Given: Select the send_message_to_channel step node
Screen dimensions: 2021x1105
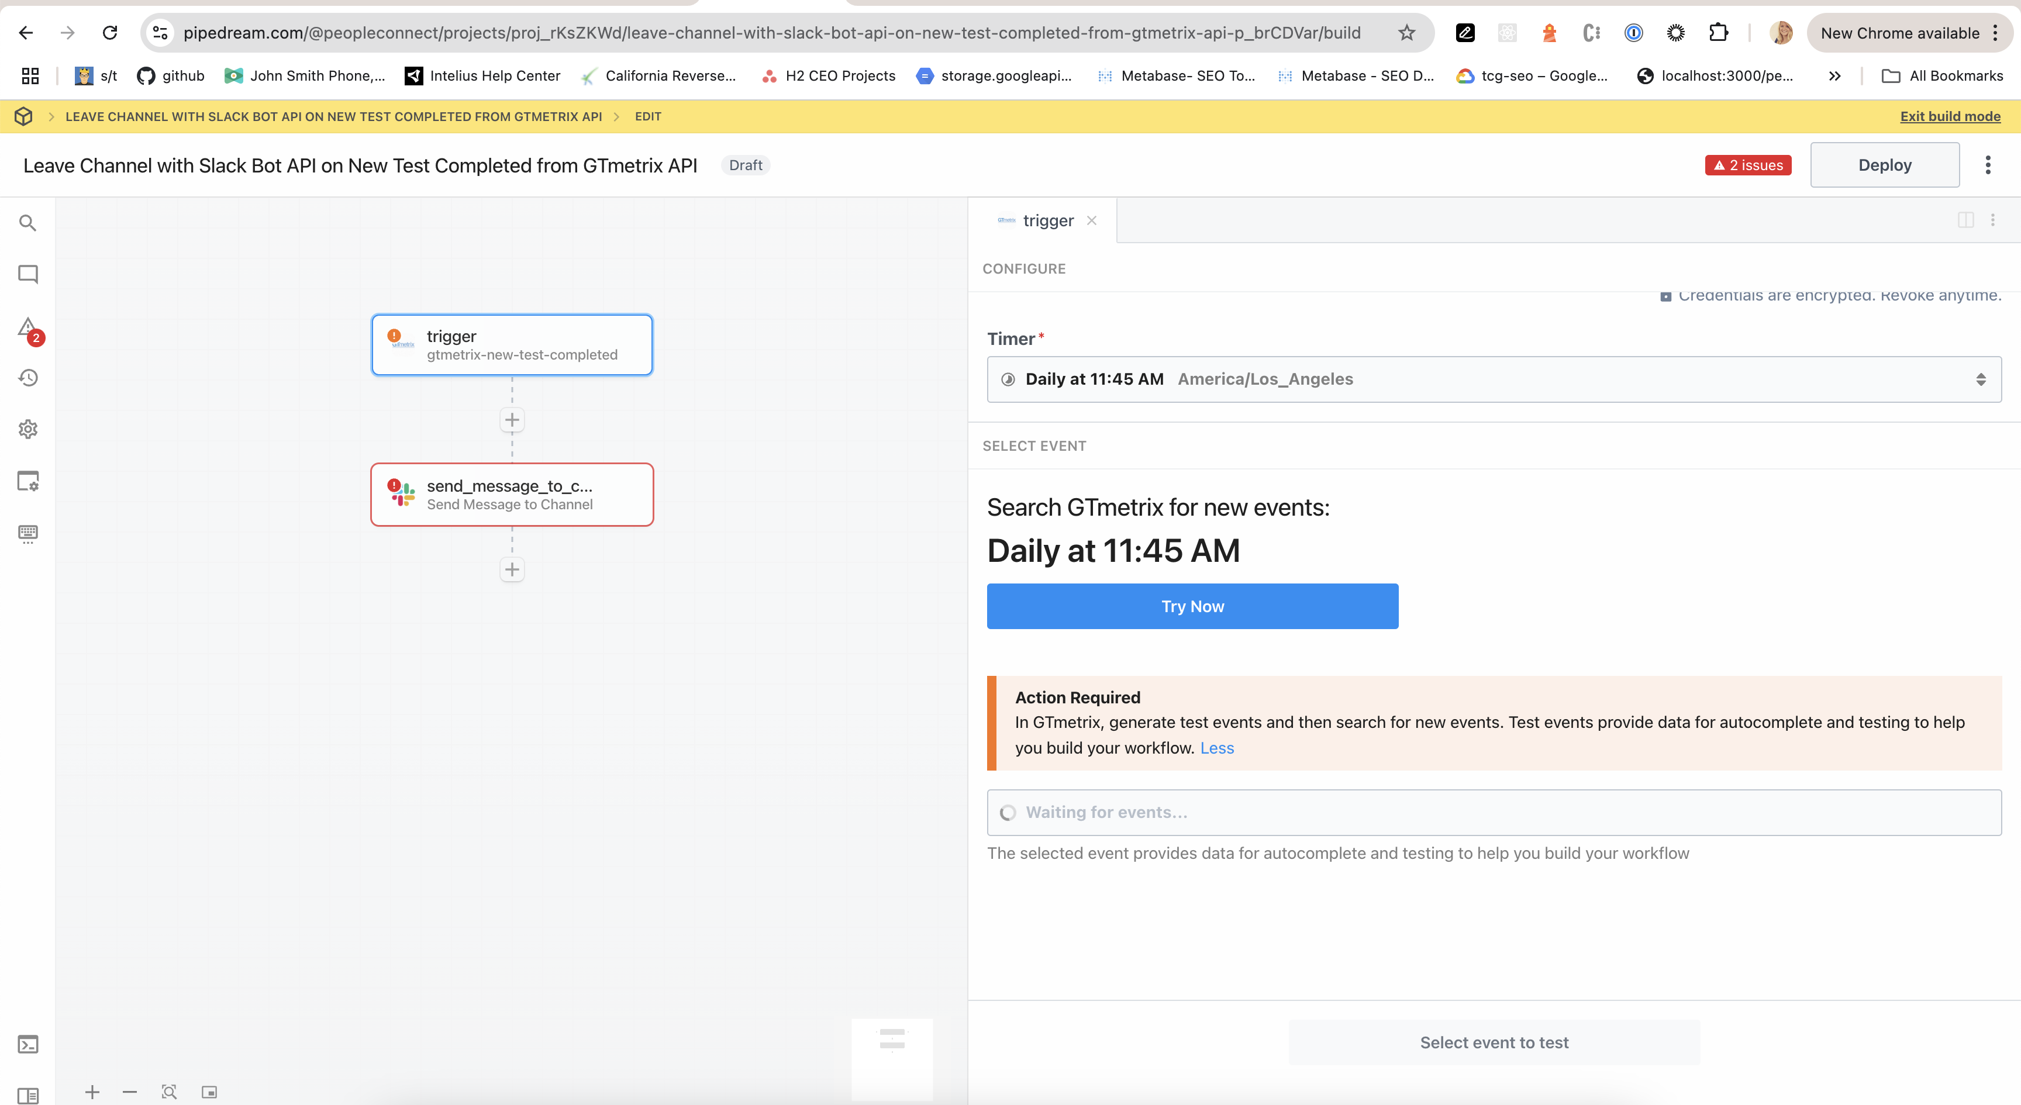Looking at the screenshot, I should pyautogui.click(x=512, y=495).
